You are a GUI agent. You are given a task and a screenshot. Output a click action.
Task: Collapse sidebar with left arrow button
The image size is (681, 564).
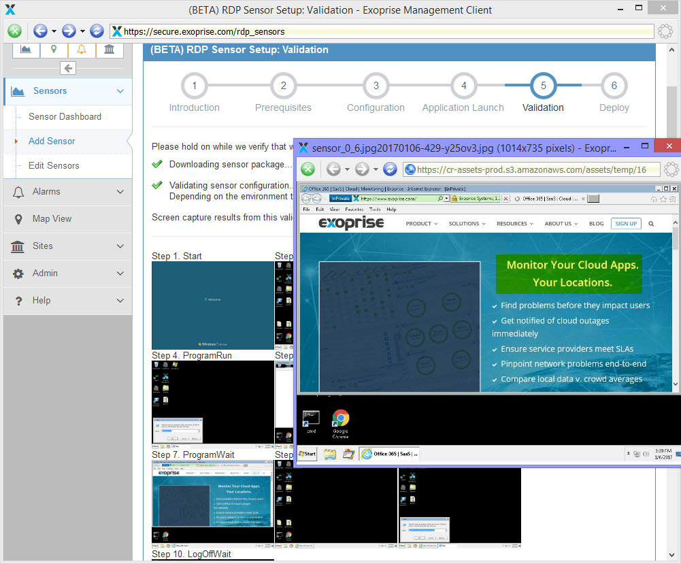[x=68, y=68]
